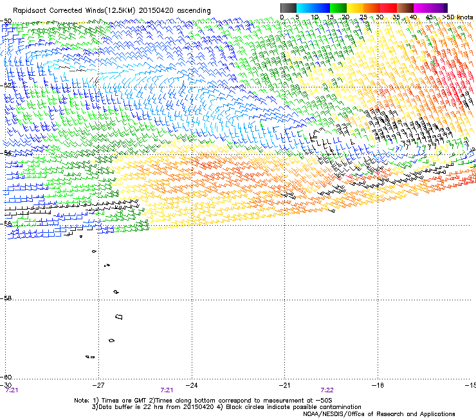
Task: Click the '-52' latitude axis label
Action: pyautogui.click(x=6, y=86)
